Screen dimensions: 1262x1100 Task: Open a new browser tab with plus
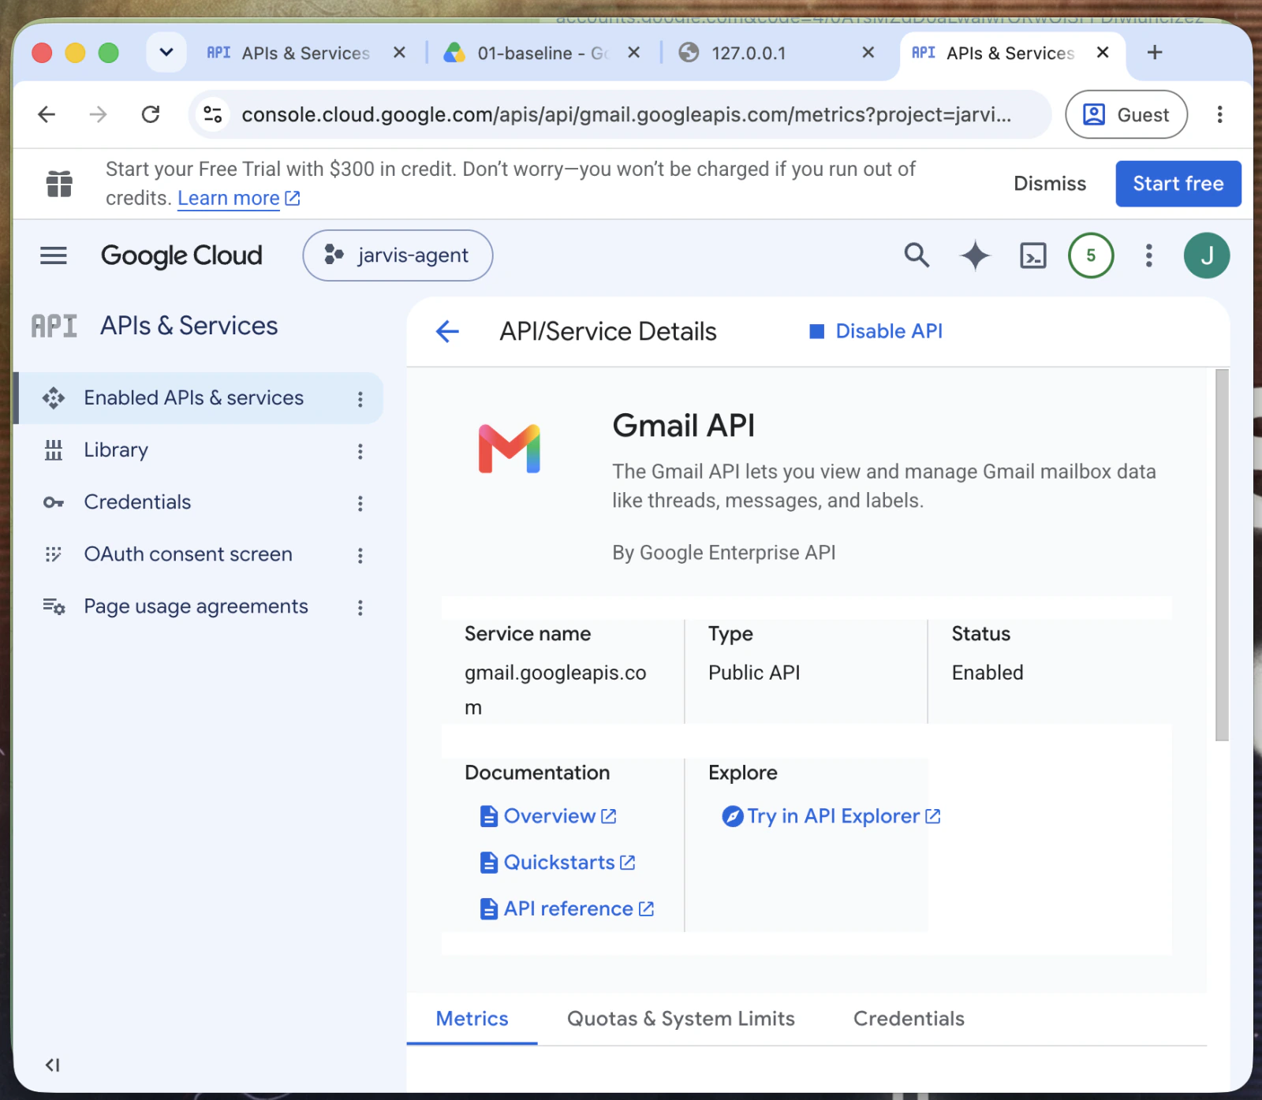(x=1155, y=52)
